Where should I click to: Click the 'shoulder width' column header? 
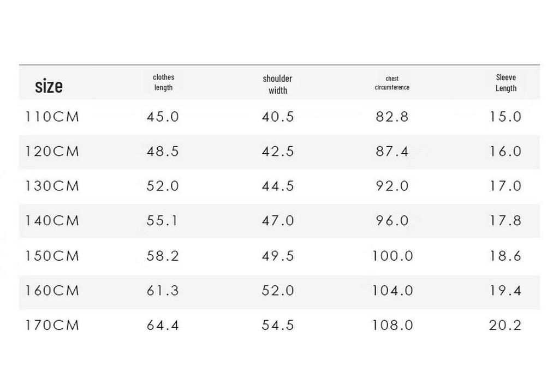coord(277,85)
